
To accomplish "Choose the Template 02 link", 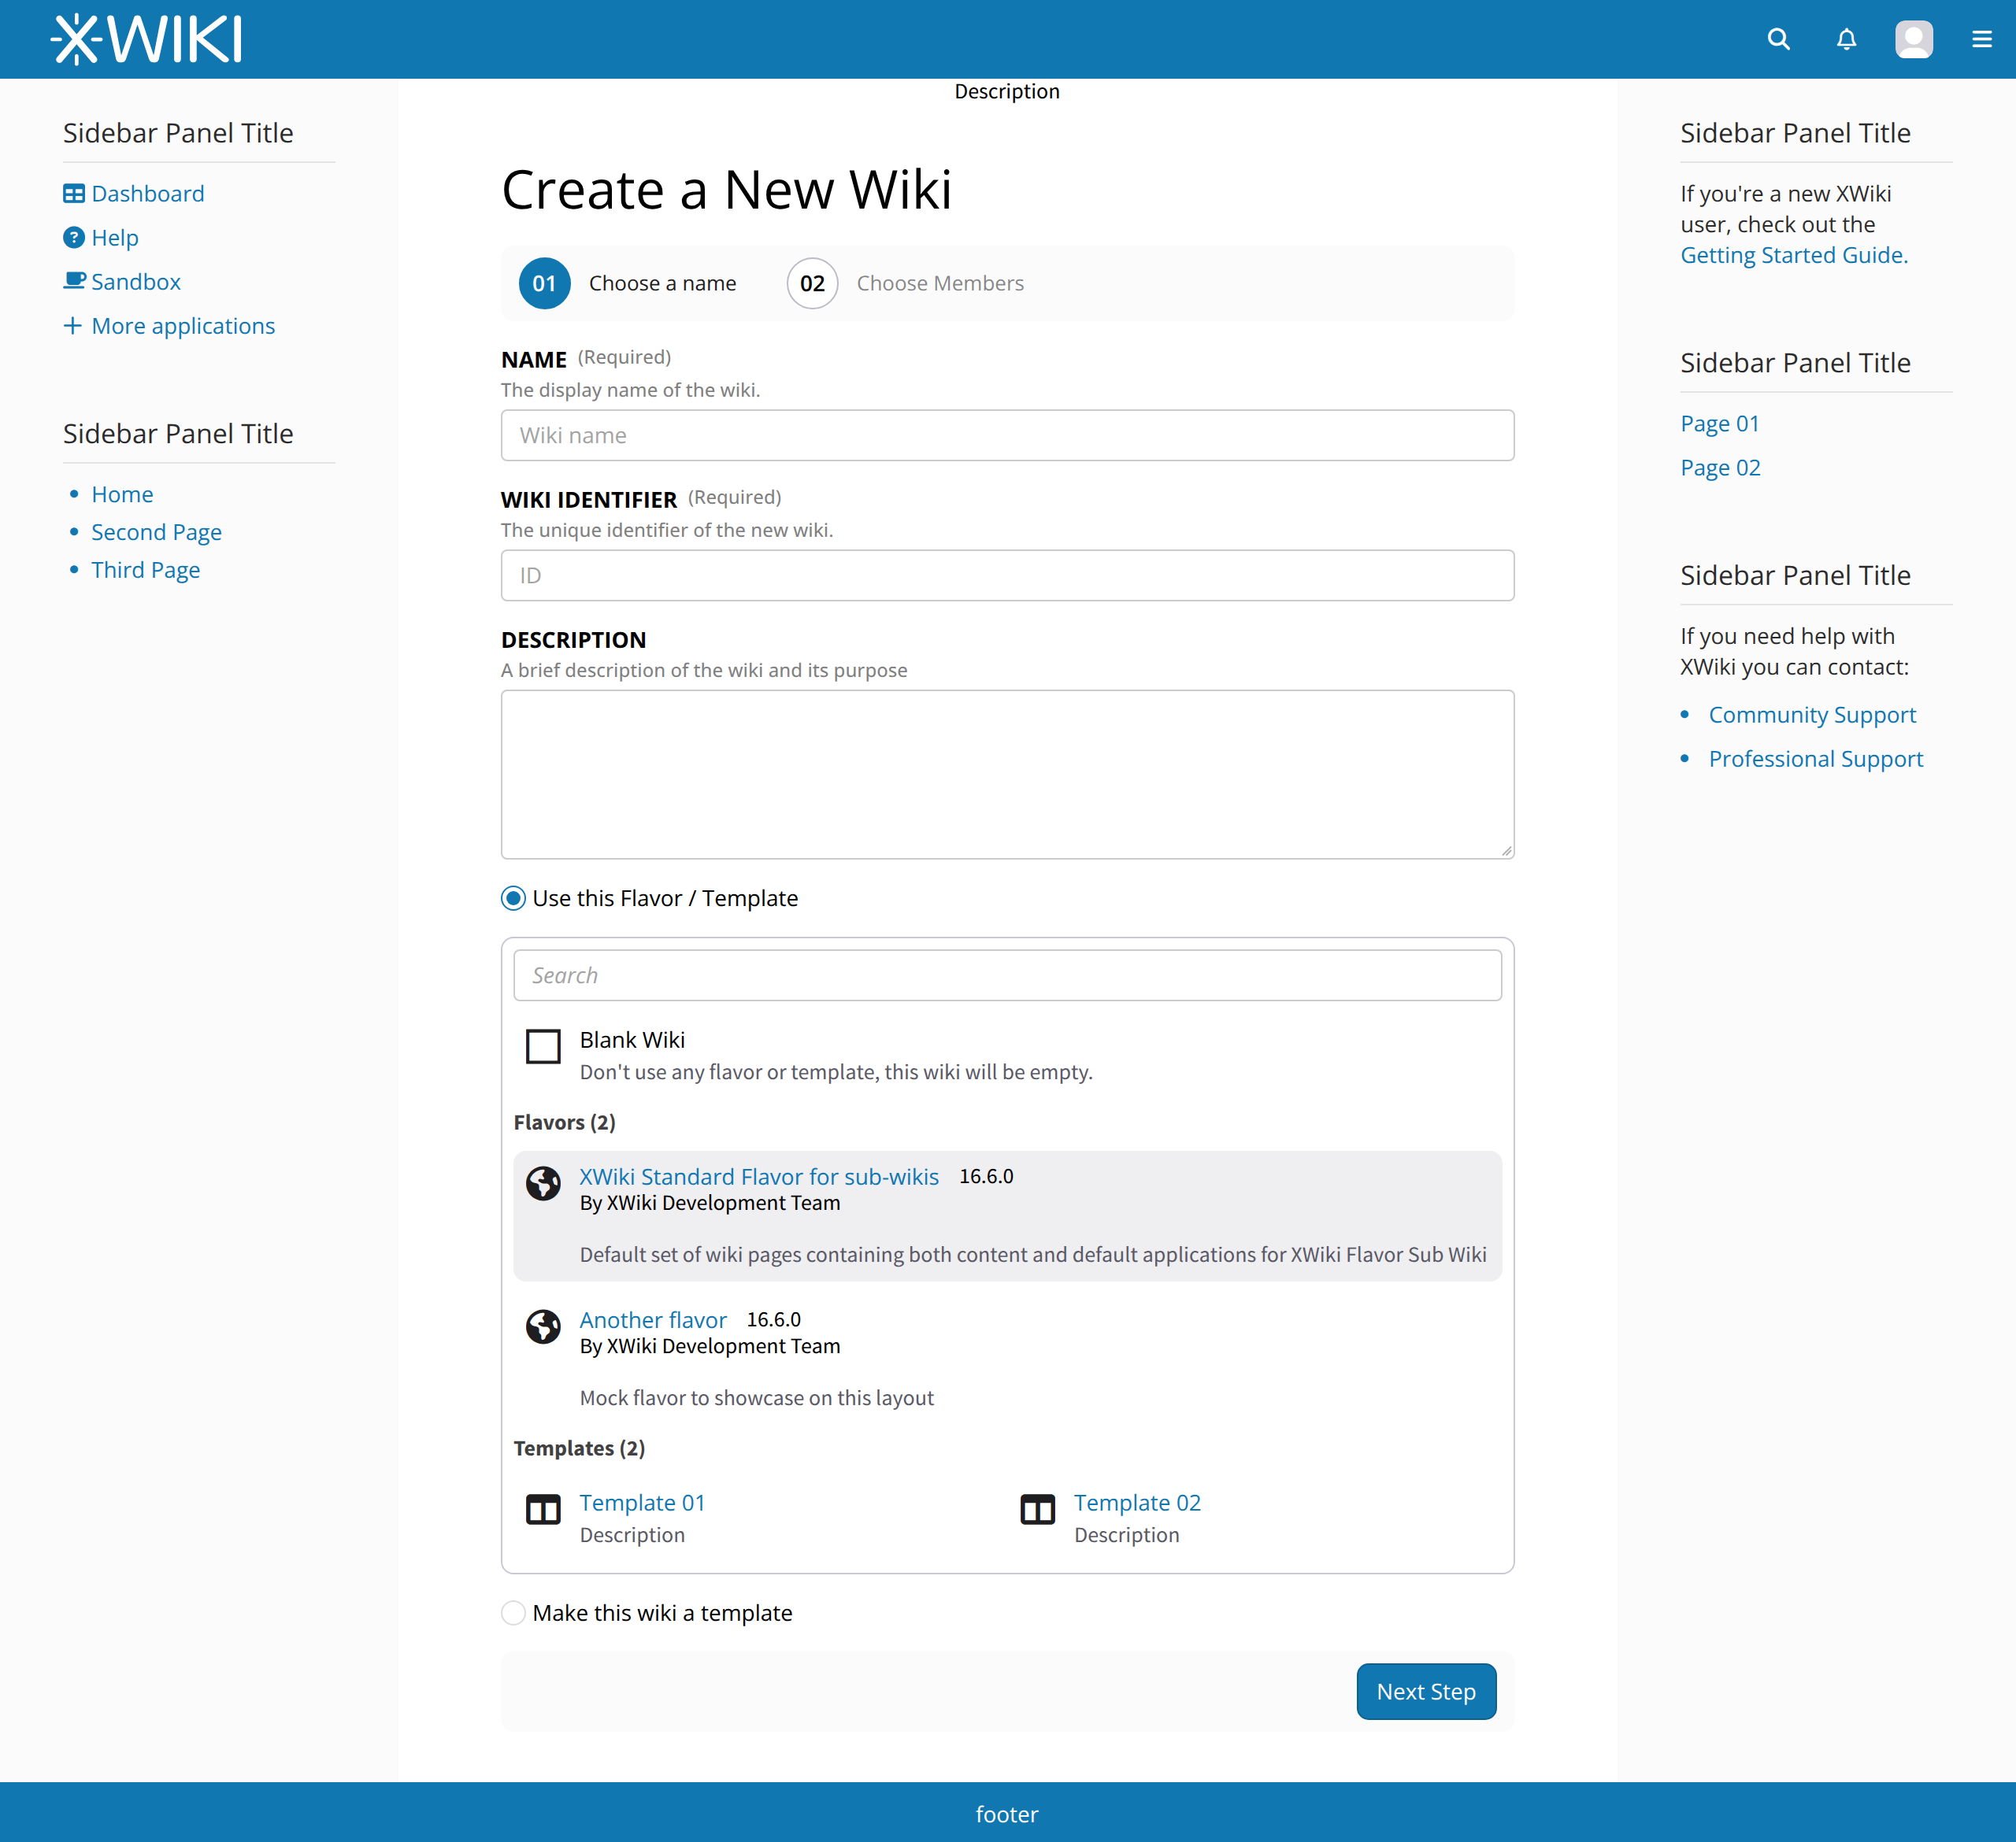I will pos(1137,1502).
